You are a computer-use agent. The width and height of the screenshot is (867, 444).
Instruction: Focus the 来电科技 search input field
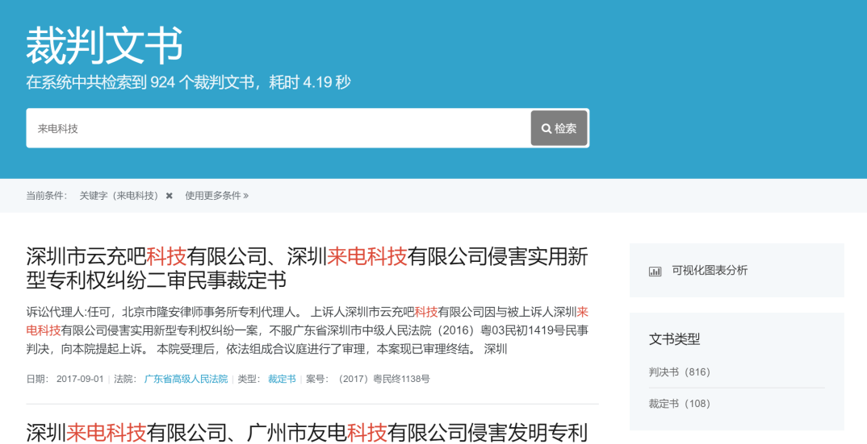pyautogui.click(x=279, y=128)
